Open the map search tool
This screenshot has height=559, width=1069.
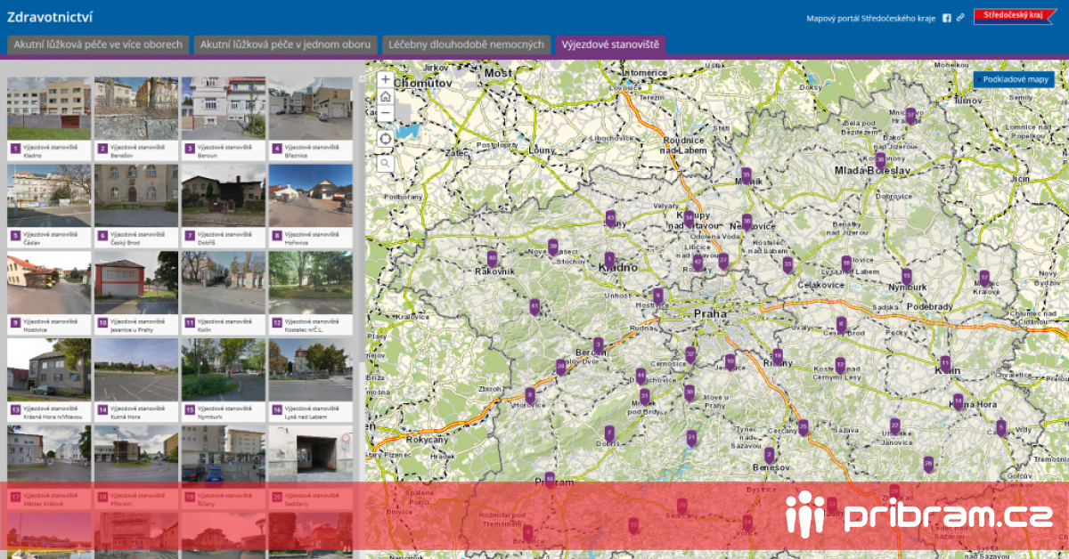click(385, 164)
